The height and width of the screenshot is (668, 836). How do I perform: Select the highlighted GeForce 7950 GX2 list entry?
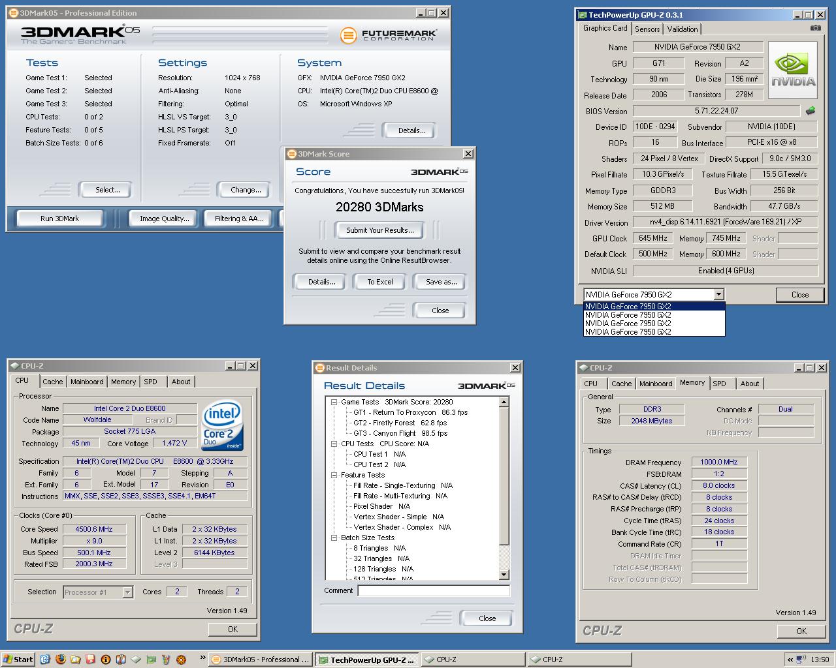(654, 306)
